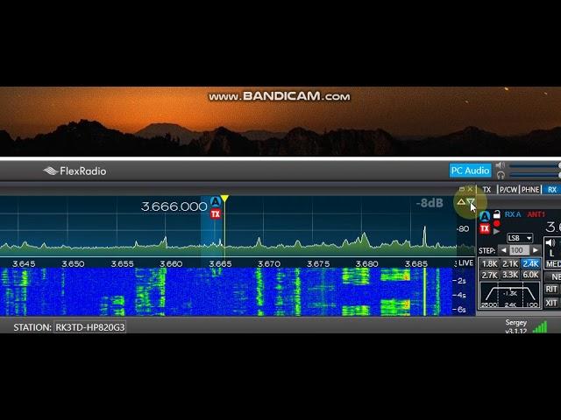Click the -80 dBm scale label
The height and width of the screenshot is (420, 561).
(464, 228)
